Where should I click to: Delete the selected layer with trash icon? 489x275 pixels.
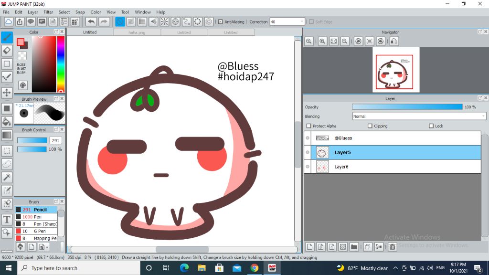click(x=393, y=247)
